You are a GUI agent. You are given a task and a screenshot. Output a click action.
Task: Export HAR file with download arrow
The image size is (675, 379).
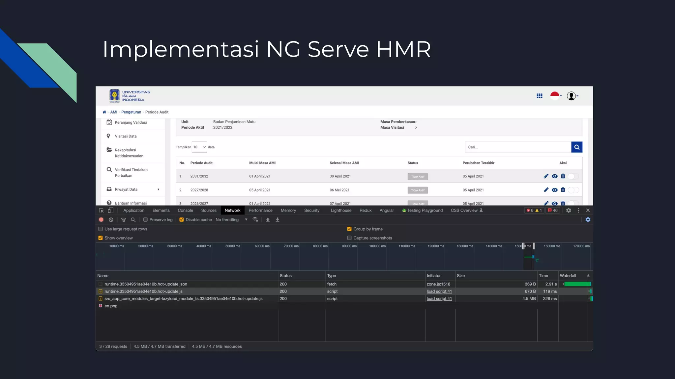tap(278, 220)
